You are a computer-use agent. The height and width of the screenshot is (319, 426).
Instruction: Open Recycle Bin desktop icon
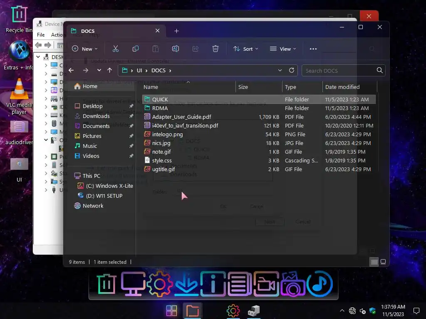pyautogui.click(x=19, y=18)
